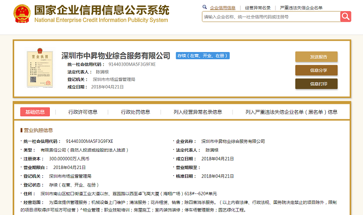Screen dimensions: 363x215
Task: Click the 国家企业信用信息公示系统 site title
Action: 101,10
